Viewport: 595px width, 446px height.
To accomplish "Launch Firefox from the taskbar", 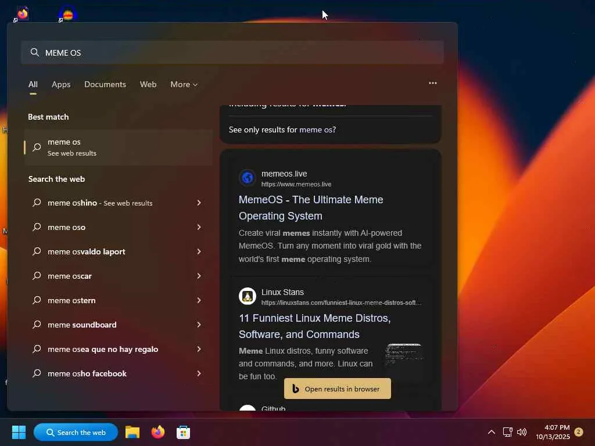I will [158, 432].
